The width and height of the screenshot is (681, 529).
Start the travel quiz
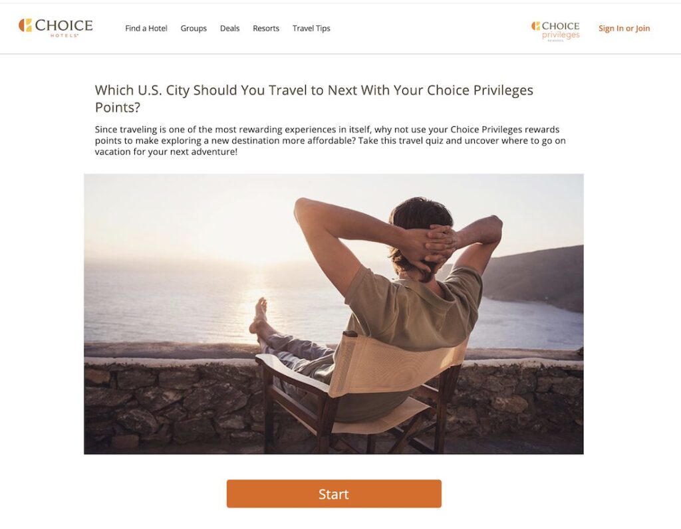(334, 493)
